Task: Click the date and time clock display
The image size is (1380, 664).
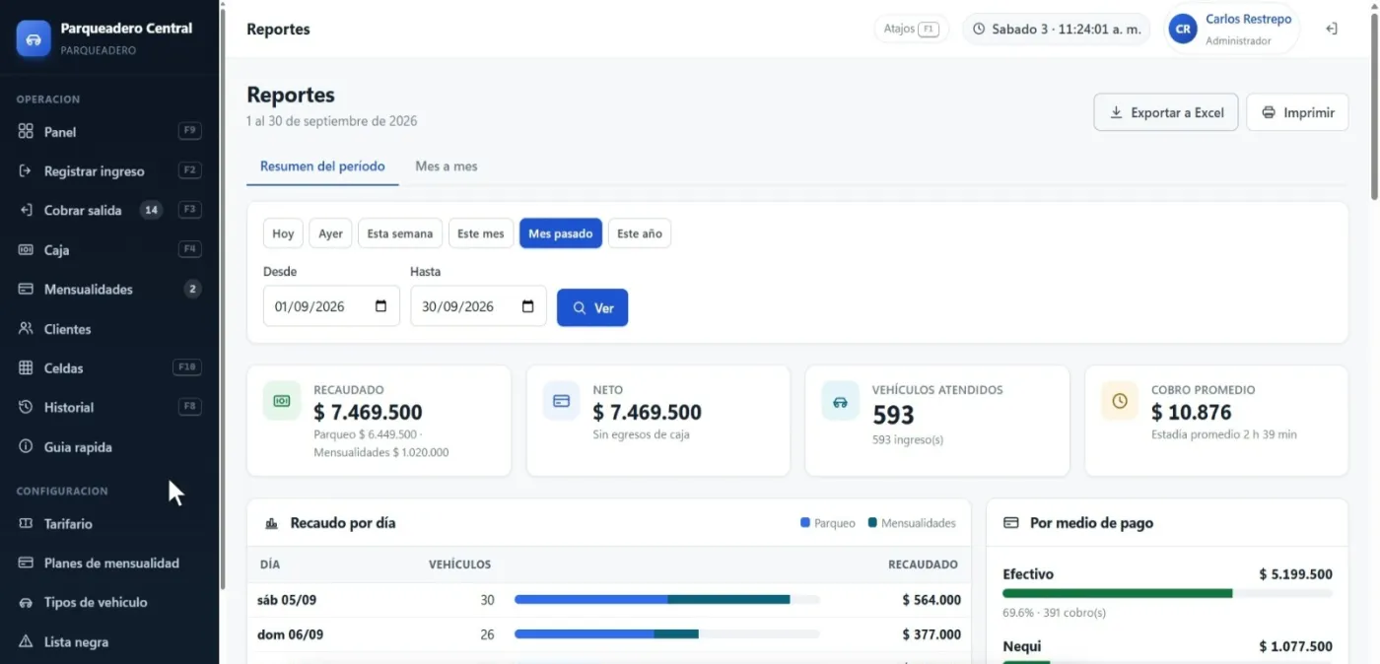Action: pyautogui.click(x=1057, y=29)
